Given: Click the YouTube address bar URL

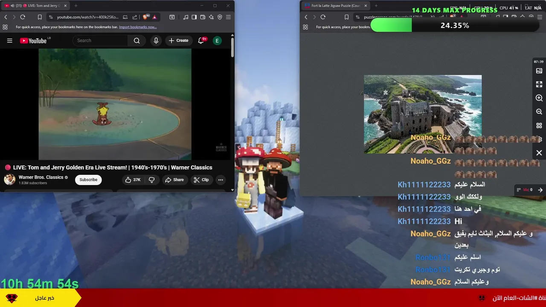Looking at the screenshot, I should 88,17.
